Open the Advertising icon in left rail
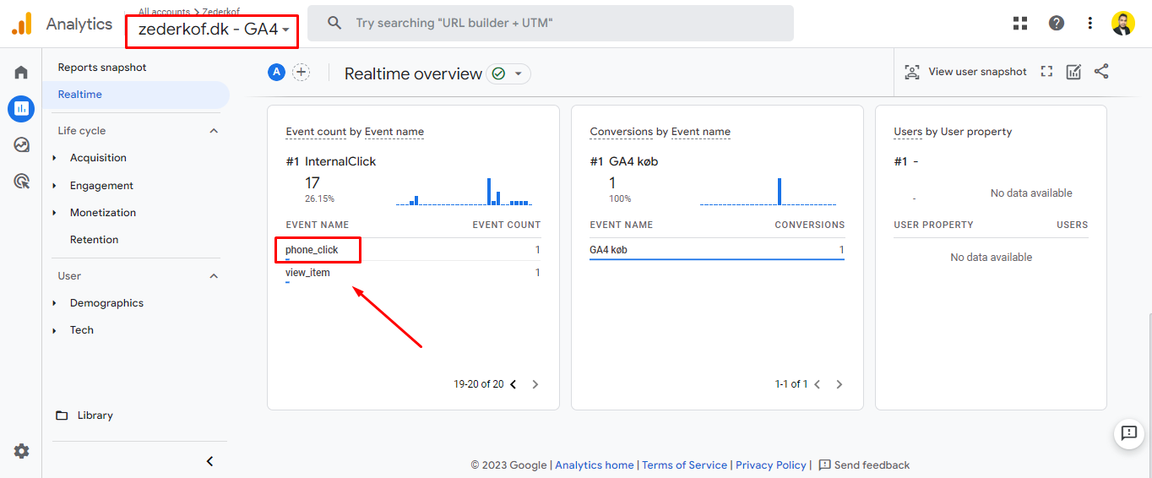1152x478 pixels. (21, 181)
